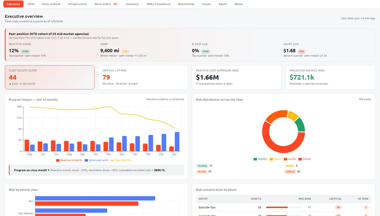380x216 pixels.
Task: Click the Reactive Cost Exposure card
Action: pos(237,77)
